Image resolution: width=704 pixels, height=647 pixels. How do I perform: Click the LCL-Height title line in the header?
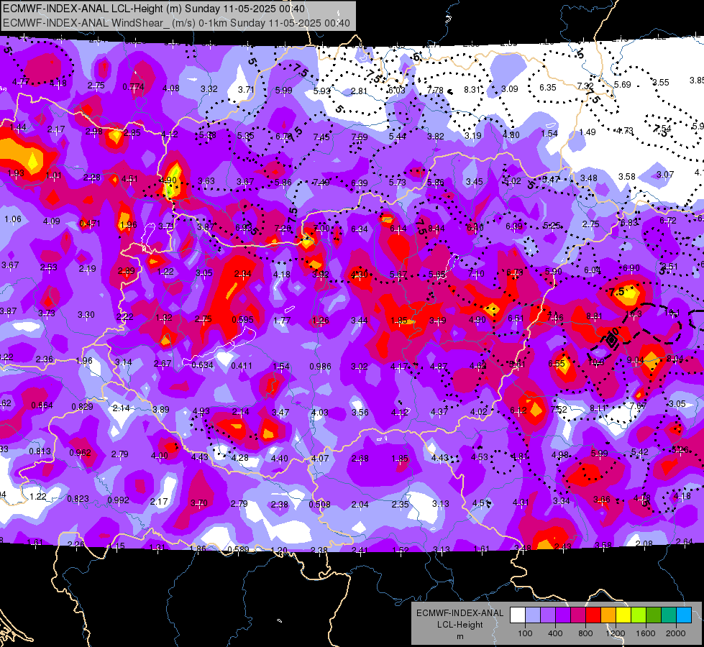154,9
